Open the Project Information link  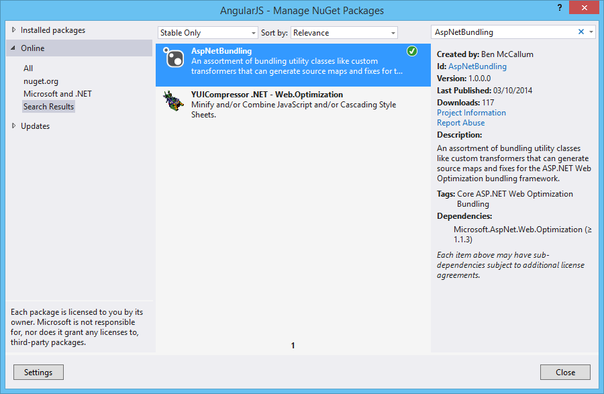[471, 113]
